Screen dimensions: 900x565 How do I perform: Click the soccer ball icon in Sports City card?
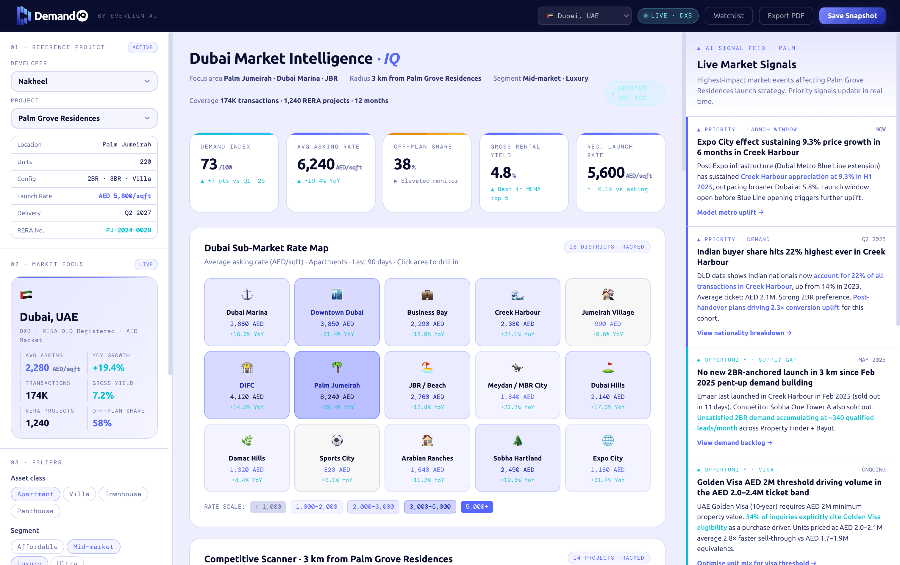click(337, 441)
